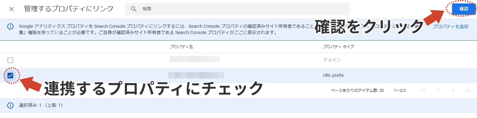This screenshot has width=477, height=118.
Task: Select the blurred property name in ドメイン row
Action: tap(195, 59)
